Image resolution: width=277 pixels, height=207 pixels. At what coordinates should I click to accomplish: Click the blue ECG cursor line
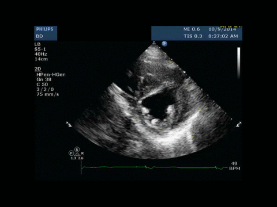[81, 167]
